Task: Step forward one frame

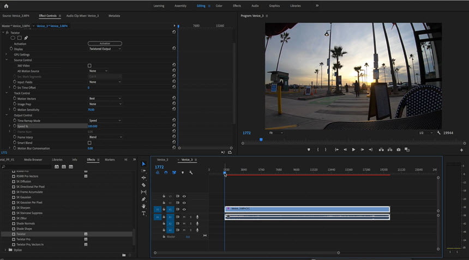Action: [362, 150]
